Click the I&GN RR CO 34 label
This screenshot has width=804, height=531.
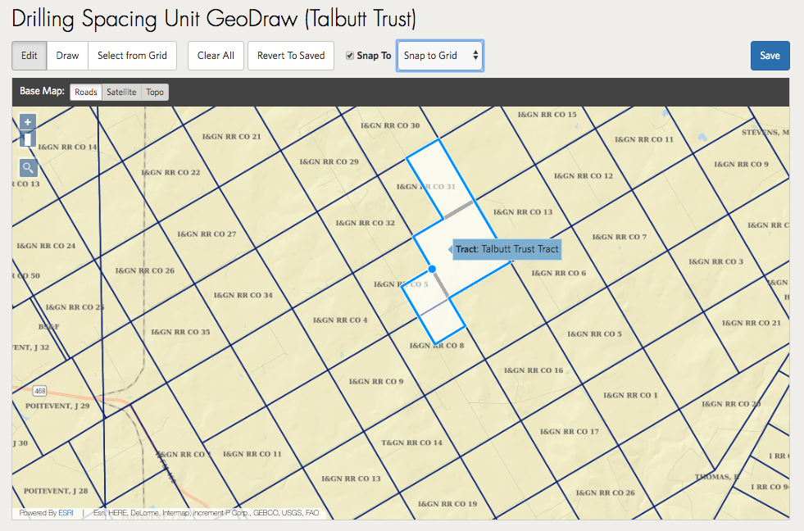point(243,295)
